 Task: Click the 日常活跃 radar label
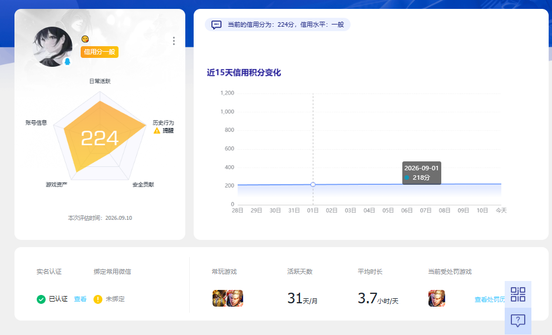(x=100, y=81)
